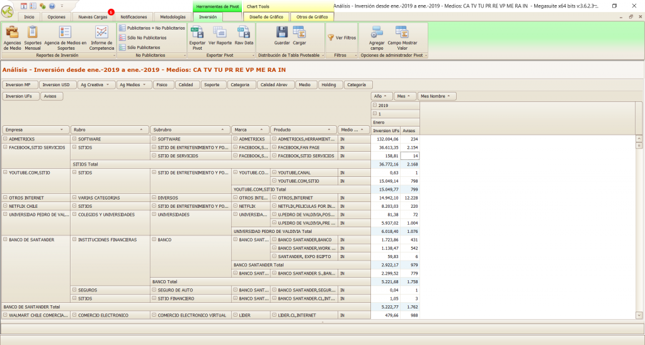The height and width of the screenshot is (345, 645).
Task: Click Calidad Abrev field button
Action: (275, 85)
